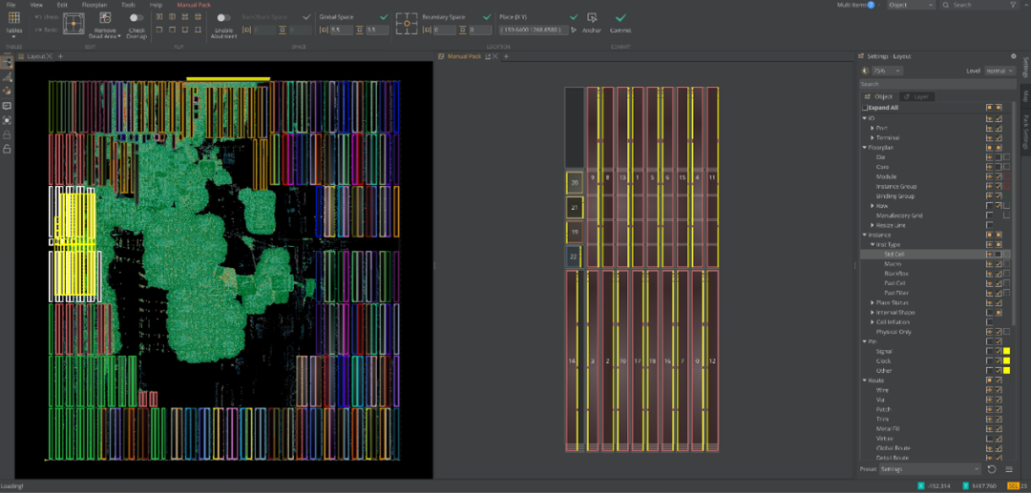The height and width of the screenshot is (493, 1031).
Task: Toggle the Check Overlap switch
Action: point(137,18)
